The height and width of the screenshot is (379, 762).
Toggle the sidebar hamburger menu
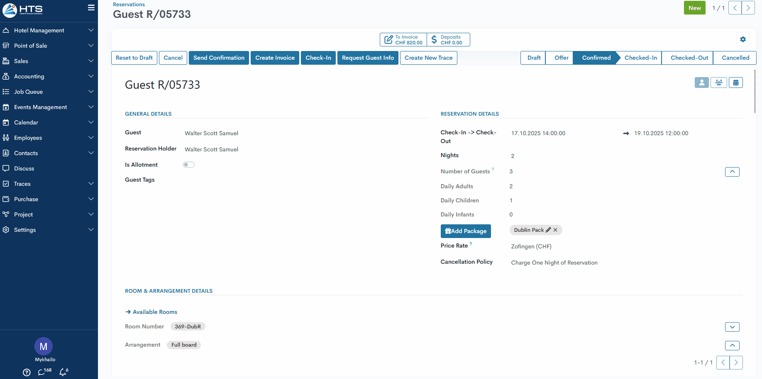[91, 8]
